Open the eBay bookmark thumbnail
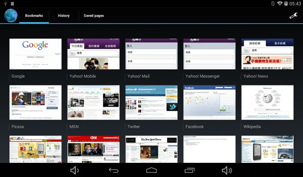 point(35,149)
